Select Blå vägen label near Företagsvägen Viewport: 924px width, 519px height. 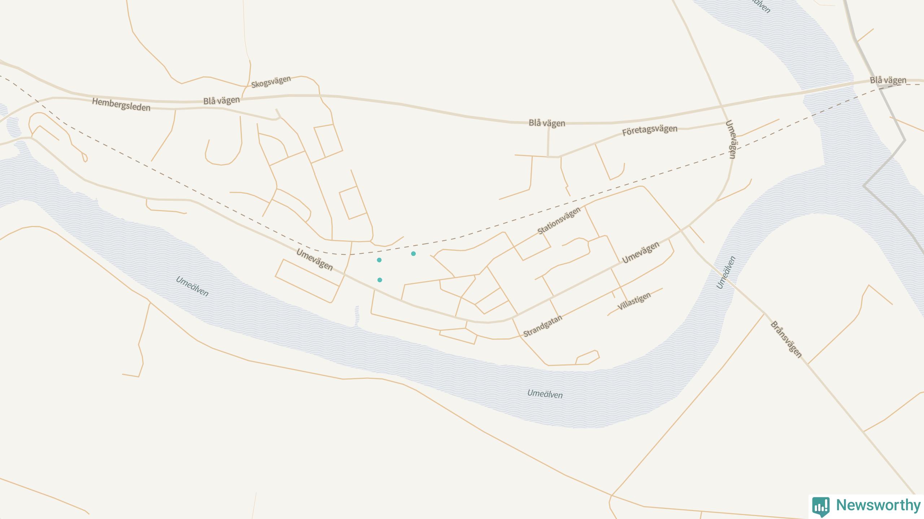(x=547, y=123)
